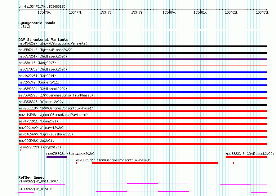This screenshot has height=196, width=276.
Task: Click the nsv5995486 Wu2021 label
Action: point(37,141)
